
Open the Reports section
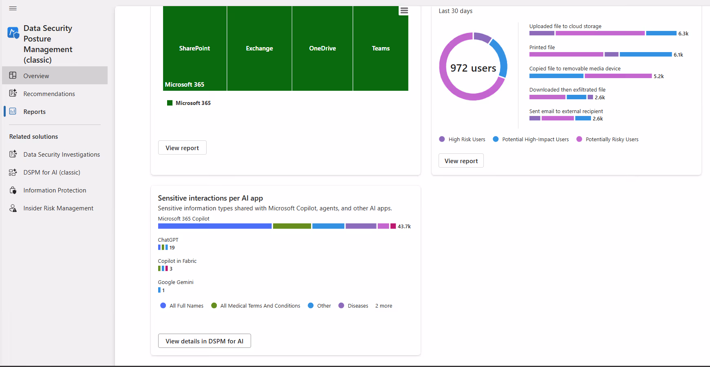[x=55, y=111]
